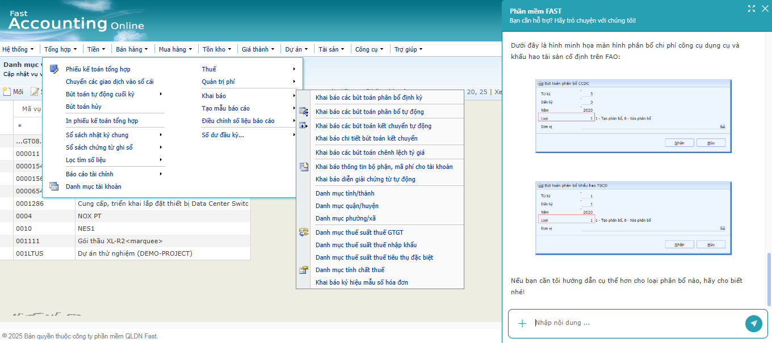
Task: Click the CCDC allocation screenshot thumbnail in chat
Action: coord(633,116)
